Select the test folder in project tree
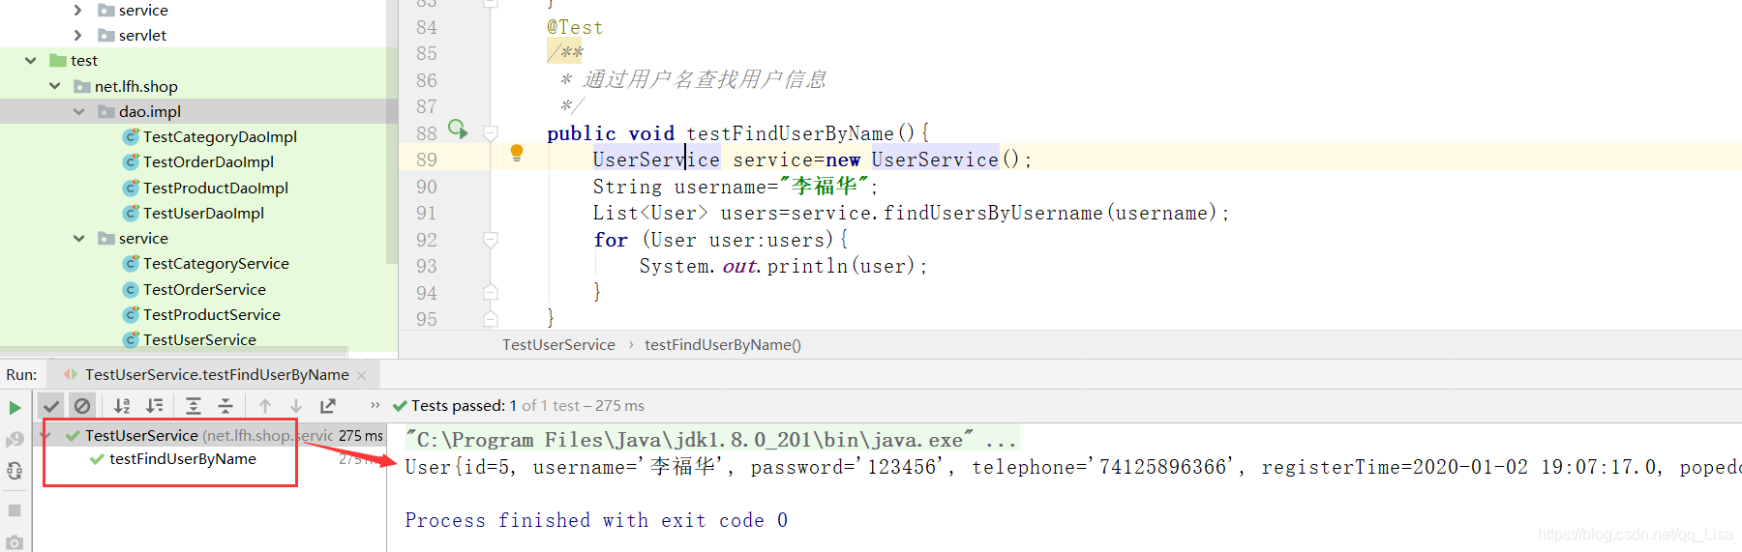The height and width of the screenshot is (552, 1742). [x=84, y=60]
